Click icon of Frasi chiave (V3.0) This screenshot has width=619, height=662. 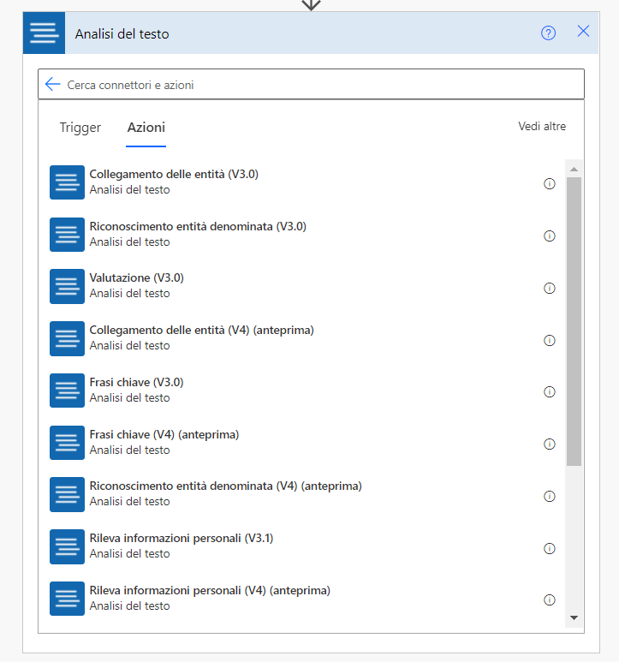click(x=67, y=391)
